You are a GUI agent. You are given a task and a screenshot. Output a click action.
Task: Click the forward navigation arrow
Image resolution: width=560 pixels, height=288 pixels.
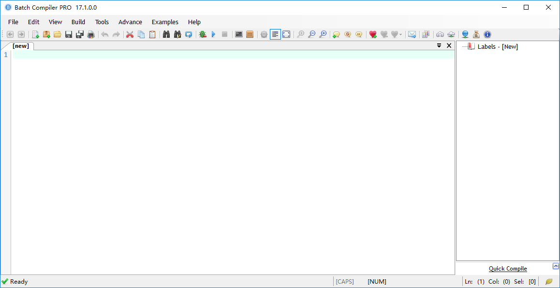coord(21,35)
